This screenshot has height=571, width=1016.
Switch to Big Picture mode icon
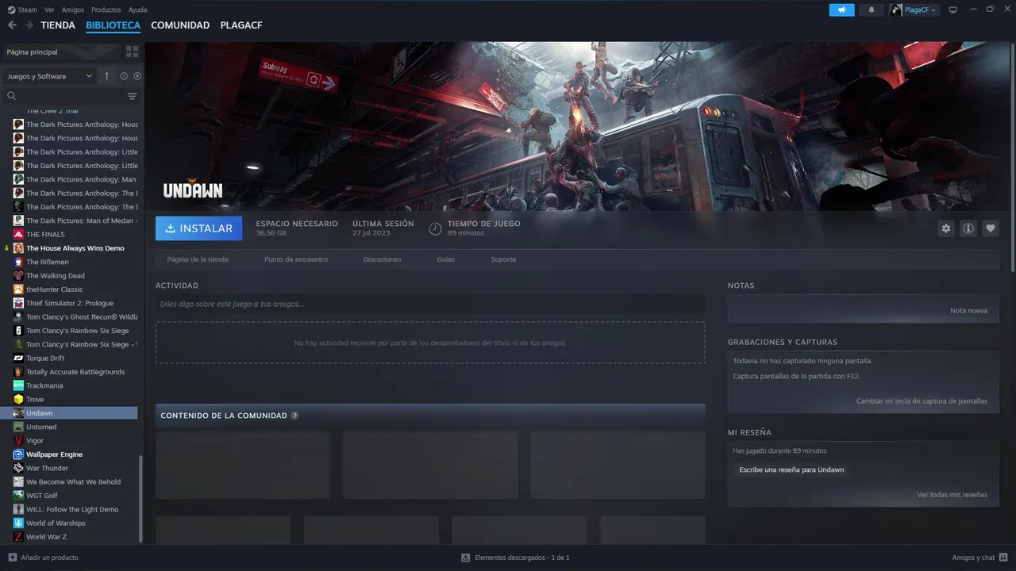tap(953, 10)
